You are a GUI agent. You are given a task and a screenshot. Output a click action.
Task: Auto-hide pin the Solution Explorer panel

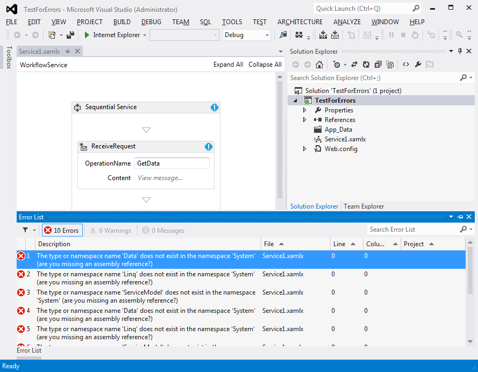click(460, 51)
